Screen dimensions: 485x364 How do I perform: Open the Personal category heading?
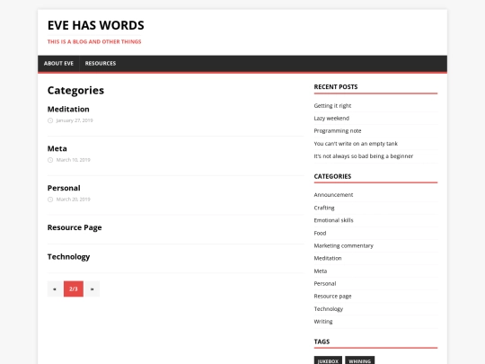point(64,188)
